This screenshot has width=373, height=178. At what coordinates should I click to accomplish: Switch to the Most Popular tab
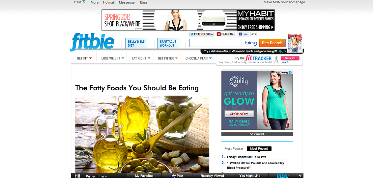[234, 149]
